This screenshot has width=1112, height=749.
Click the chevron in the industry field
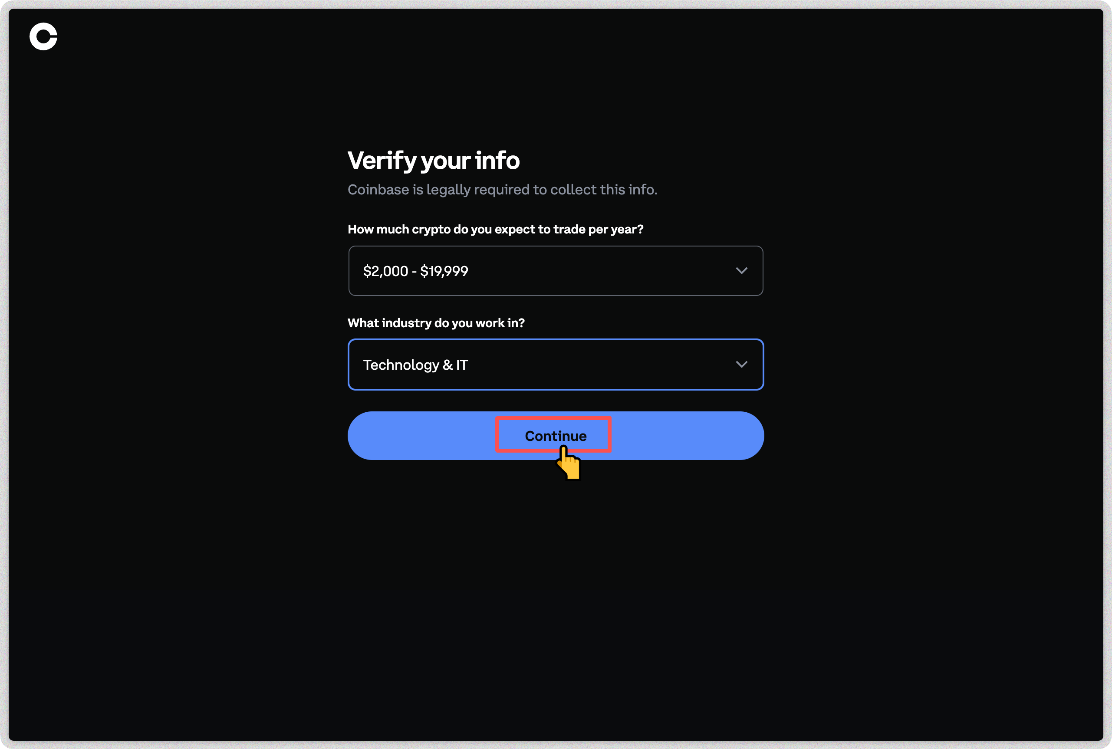tap(741, 365)
